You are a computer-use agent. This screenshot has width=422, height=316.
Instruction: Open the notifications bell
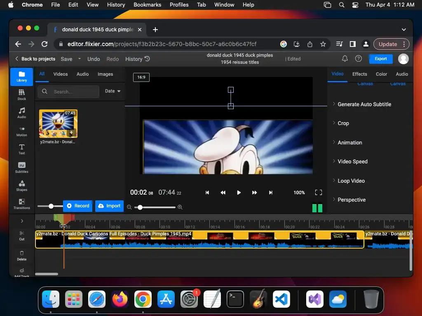(345, 58)
